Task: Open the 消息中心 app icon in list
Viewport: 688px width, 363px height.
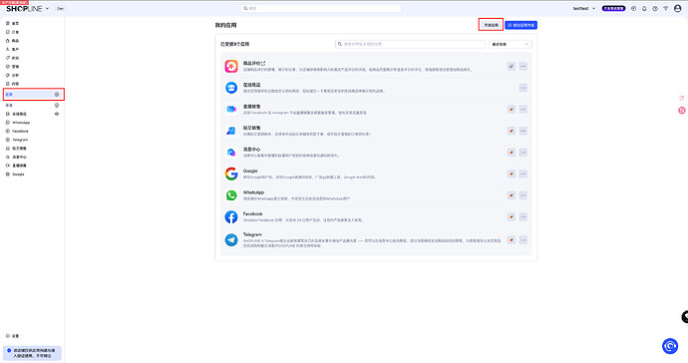Action: [x=231, y=153]
